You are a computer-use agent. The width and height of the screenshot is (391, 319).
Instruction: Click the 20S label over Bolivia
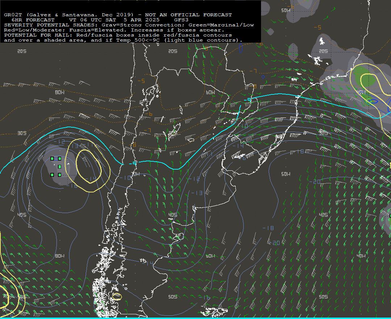(x=173, y=51)
